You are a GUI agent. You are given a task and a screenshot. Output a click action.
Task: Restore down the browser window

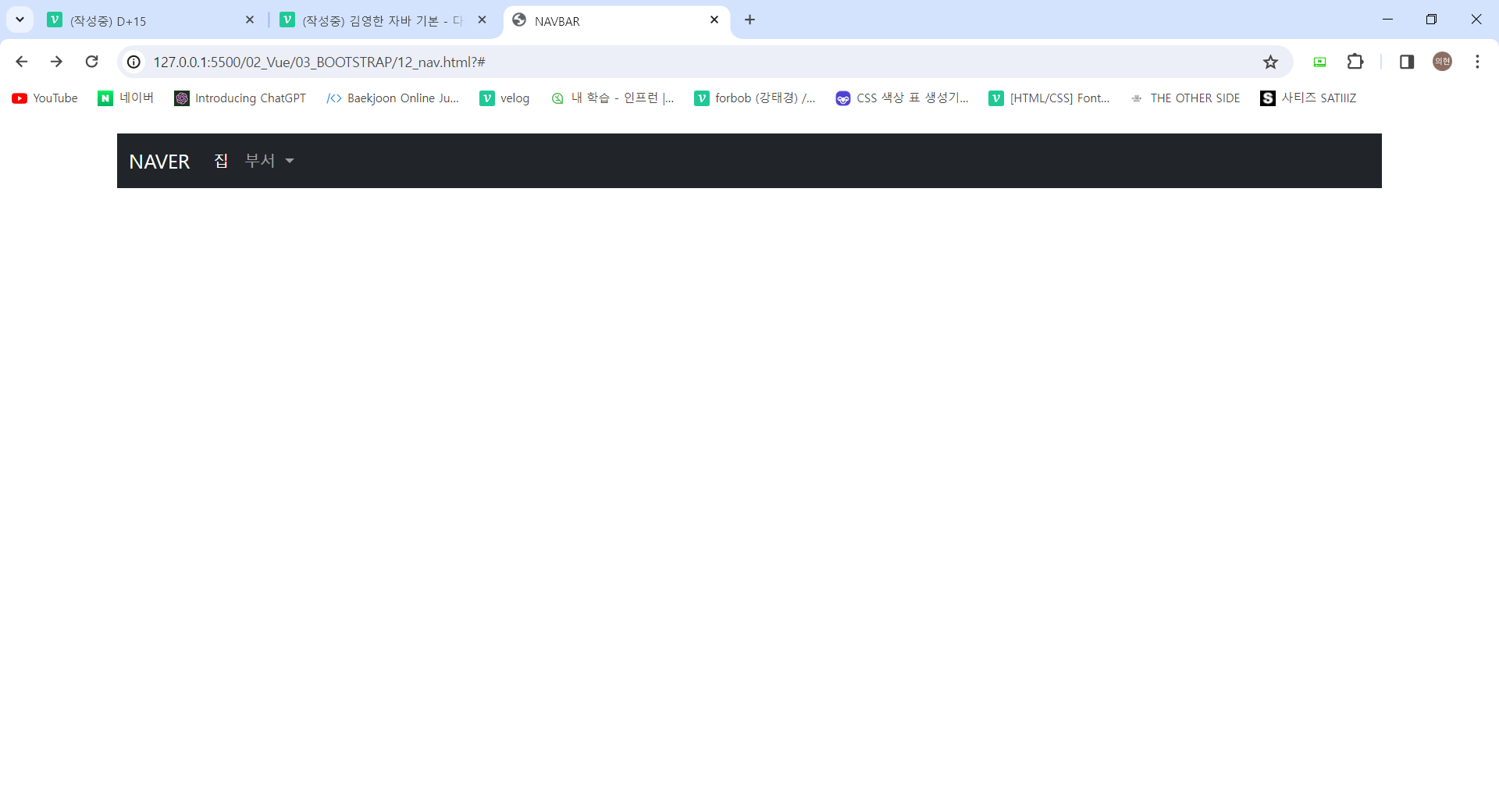point(1431,20)
